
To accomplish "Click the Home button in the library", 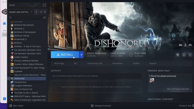I will (12, 5).
